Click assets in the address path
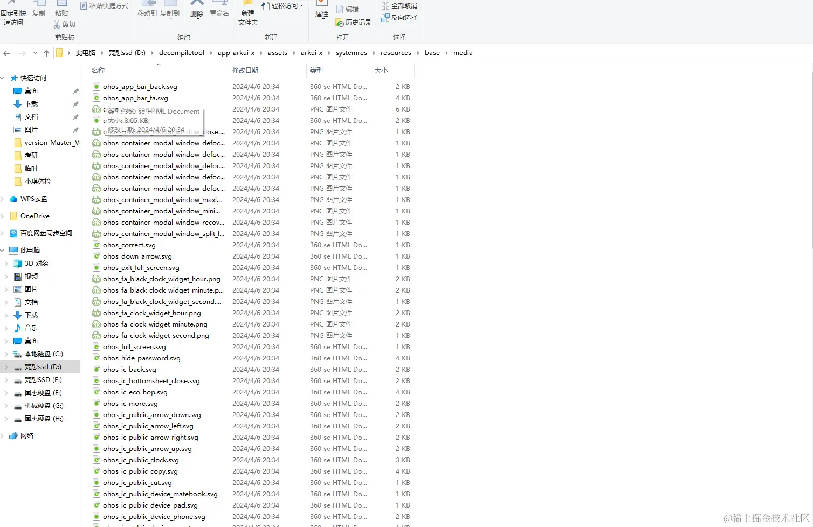 pos(278,53)
